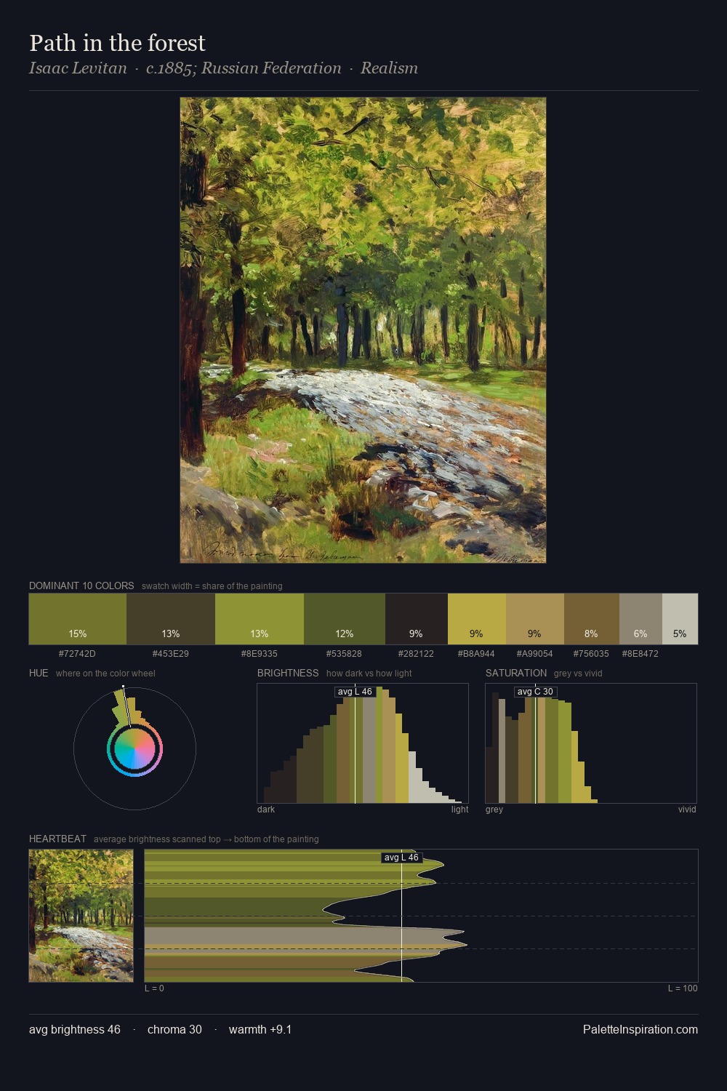Select hex code #453E29

tap(171, 654)
